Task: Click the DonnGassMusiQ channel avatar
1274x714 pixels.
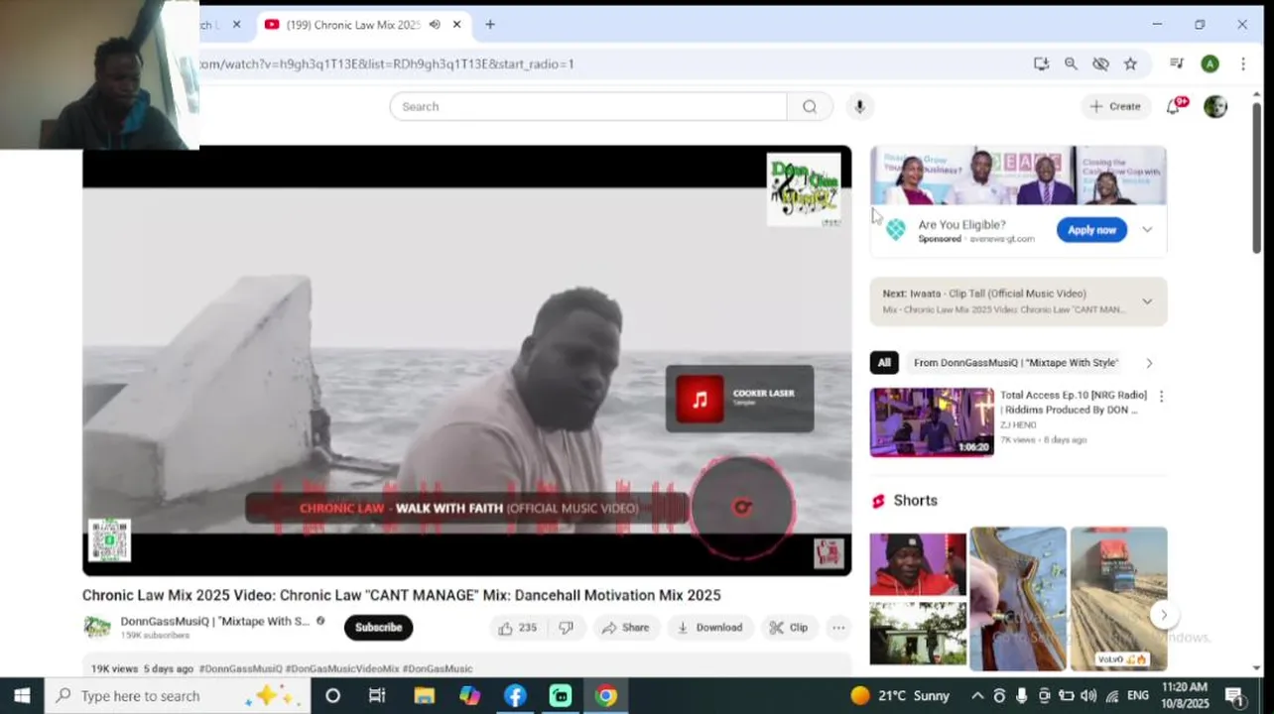Action: (x=97, y=627)
